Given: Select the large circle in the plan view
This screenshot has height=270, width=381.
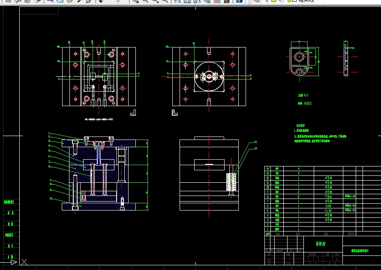Looking at the screenshot, I should pyautogui.click(x=209, y=77).
